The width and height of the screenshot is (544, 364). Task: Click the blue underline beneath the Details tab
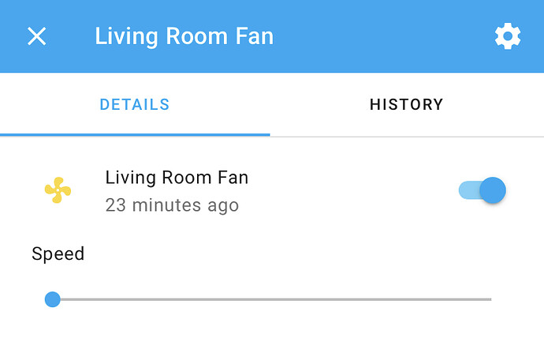point(135,134)
